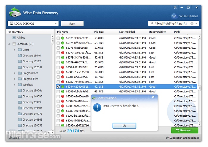Select the Local Disk (C:) drive icon in tree
208x147 pixels.
[x=14, y=44]
